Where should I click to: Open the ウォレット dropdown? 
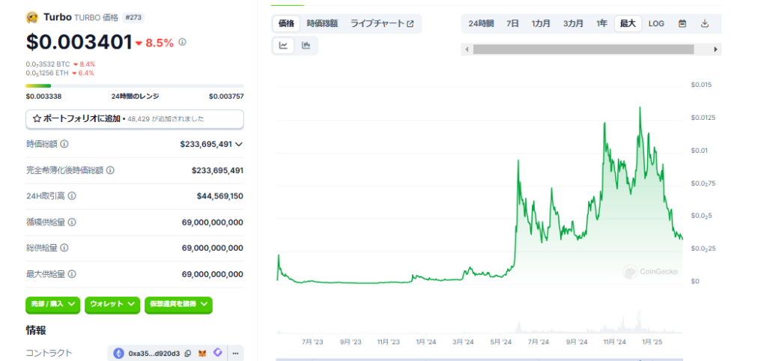click(112, 304)
